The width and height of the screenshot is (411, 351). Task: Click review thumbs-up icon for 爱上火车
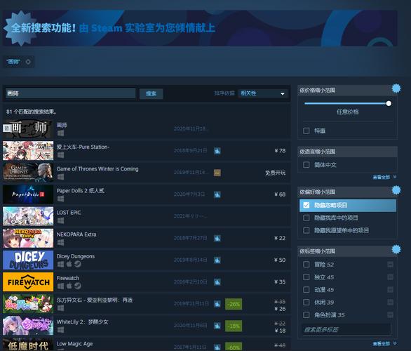pyautogui.click(x=217, y=151)
